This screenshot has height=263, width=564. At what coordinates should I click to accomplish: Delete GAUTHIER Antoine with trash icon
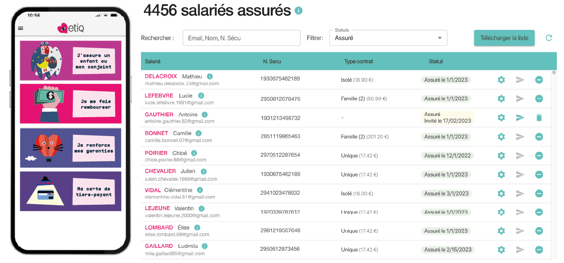click(x=539, y=118)
